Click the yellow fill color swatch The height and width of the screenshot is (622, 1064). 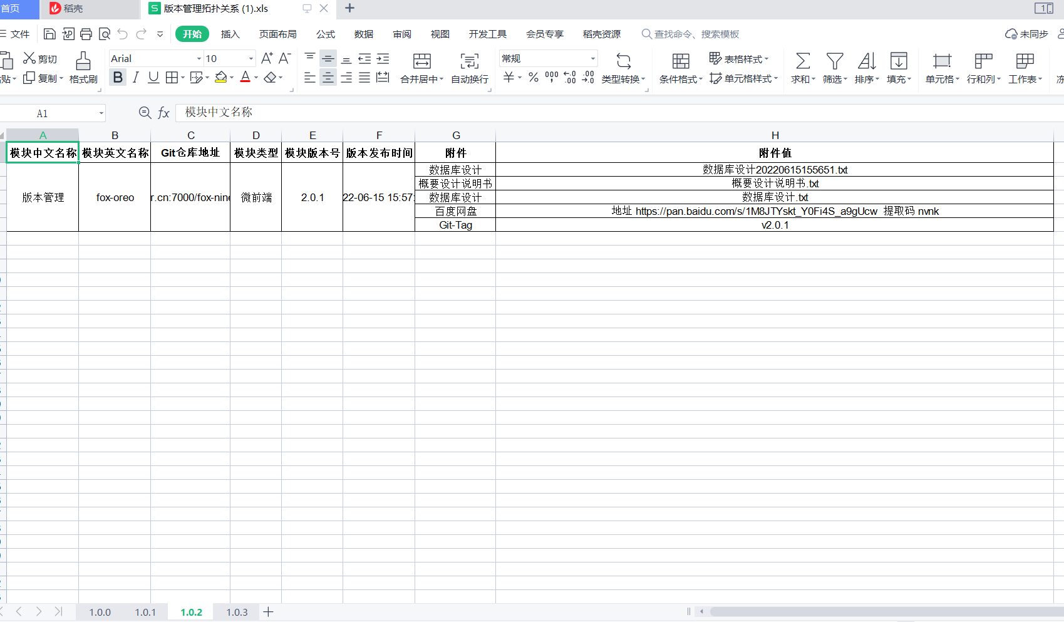[x=220, y=78]
